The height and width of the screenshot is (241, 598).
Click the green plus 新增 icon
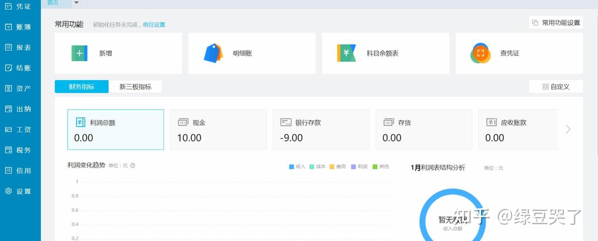[x=80, y=53]
